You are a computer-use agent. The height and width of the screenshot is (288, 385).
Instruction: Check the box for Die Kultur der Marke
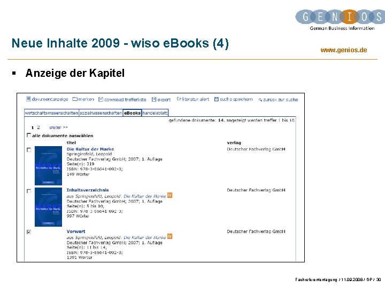click(29, 150)
